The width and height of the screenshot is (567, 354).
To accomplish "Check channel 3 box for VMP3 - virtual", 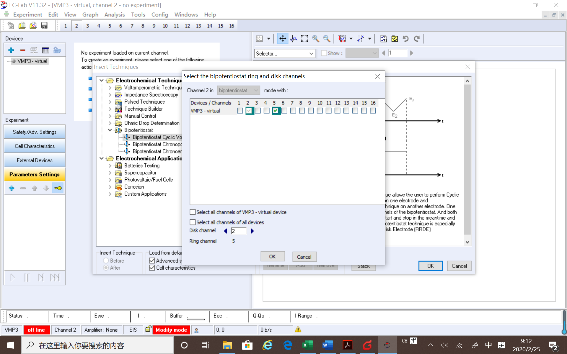I will [x=258, y=111].
